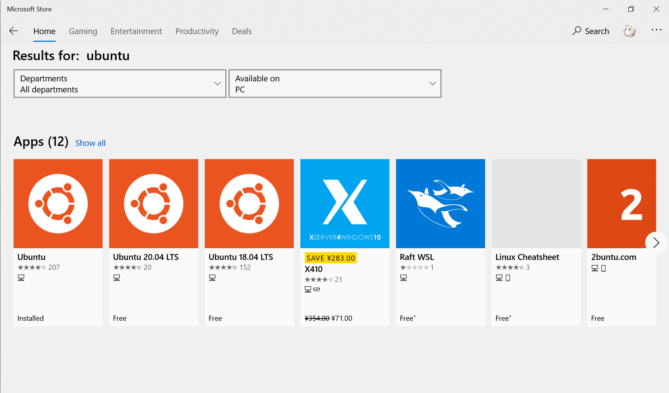Open the 2buntu.com title
Image resolution: width=669 pixels, height=393 pixels.
pyautogui.click(x=614, y=257)
